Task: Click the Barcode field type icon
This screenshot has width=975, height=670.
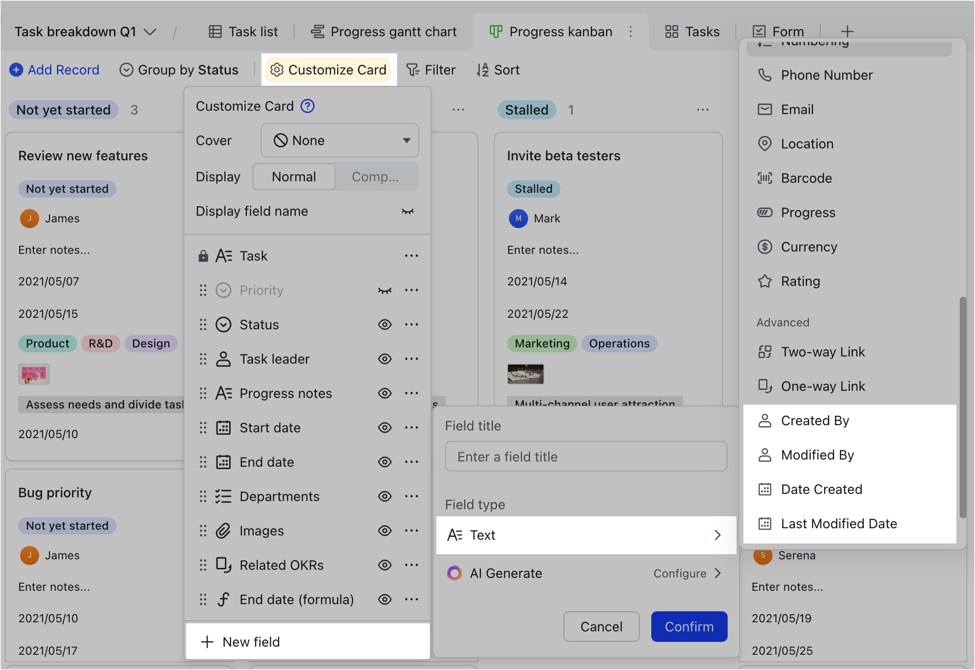Action: 765,178
